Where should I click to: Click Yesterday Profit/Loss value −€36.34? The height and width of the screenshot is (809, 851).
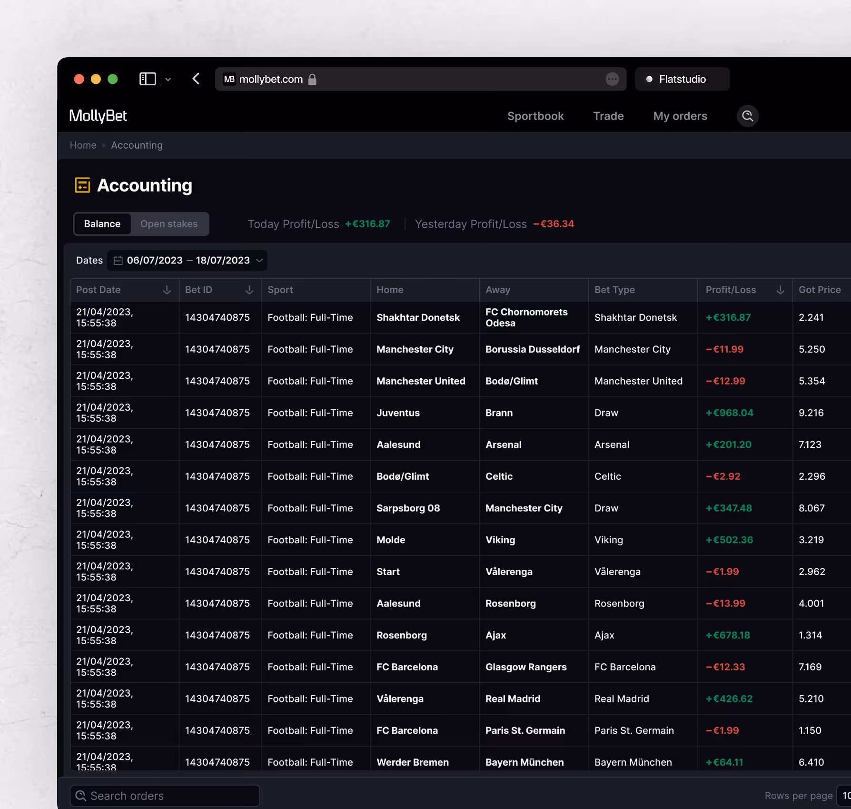click(554, 224)
